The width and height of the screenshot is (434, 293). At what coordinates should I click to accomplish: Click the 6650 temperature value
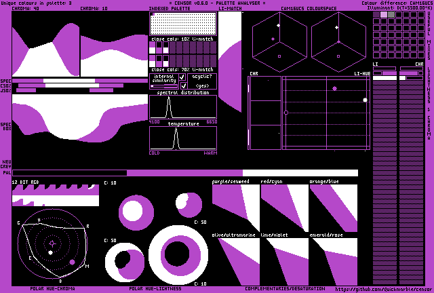[x=212, y=122]
